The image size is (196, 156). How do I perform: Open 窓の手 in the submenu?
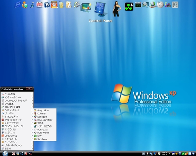tap(45, 123)
